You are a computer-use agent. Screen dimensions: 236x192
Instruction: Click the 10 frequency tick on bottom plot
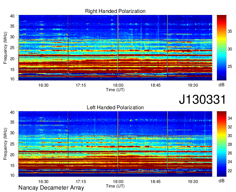pos(12,175)
